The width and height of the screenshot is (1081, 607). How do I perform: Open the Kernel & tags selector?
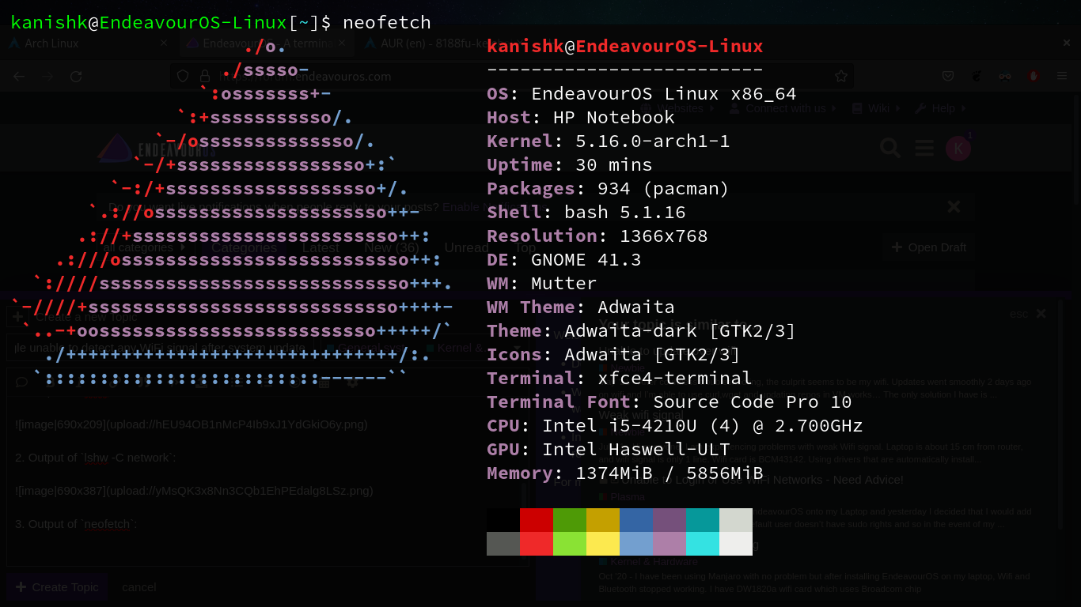tap(457, 348)
